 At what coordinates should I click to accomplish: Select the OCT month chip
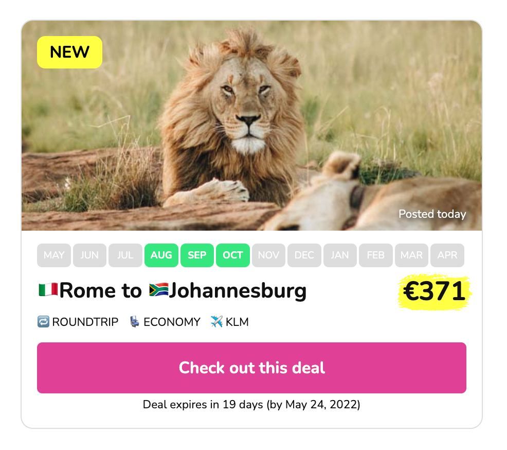233,255
